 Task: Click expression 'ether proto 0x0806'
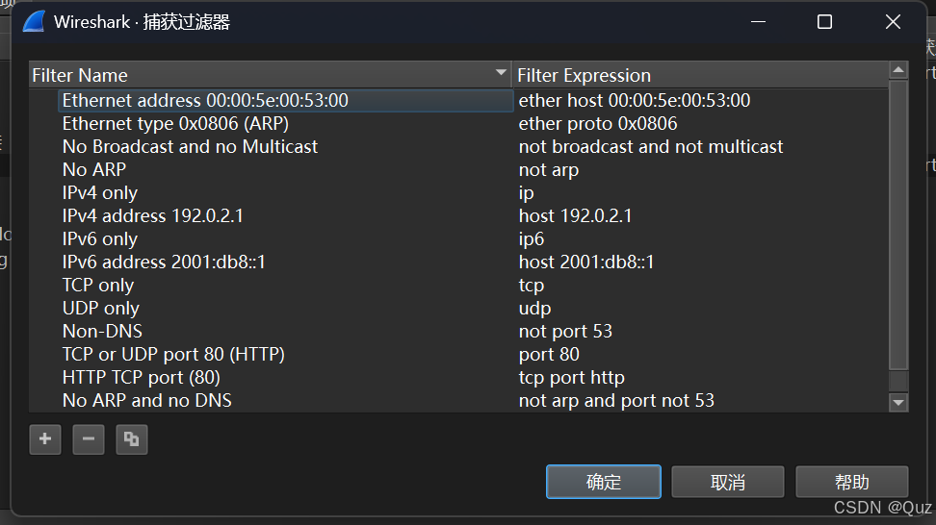click(598, 123)
